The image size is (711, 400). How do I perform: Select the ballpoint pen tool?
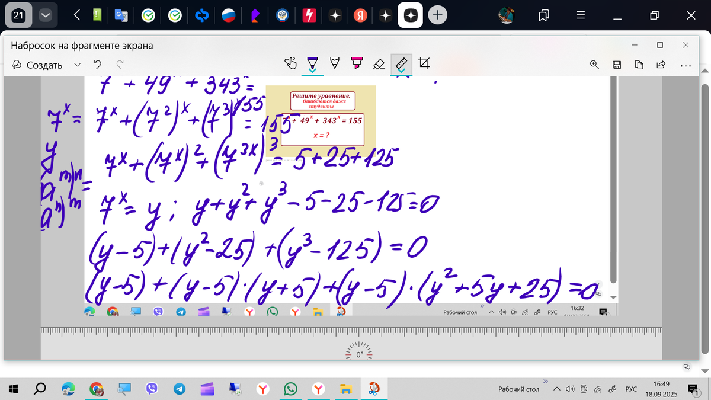(312, 63)
